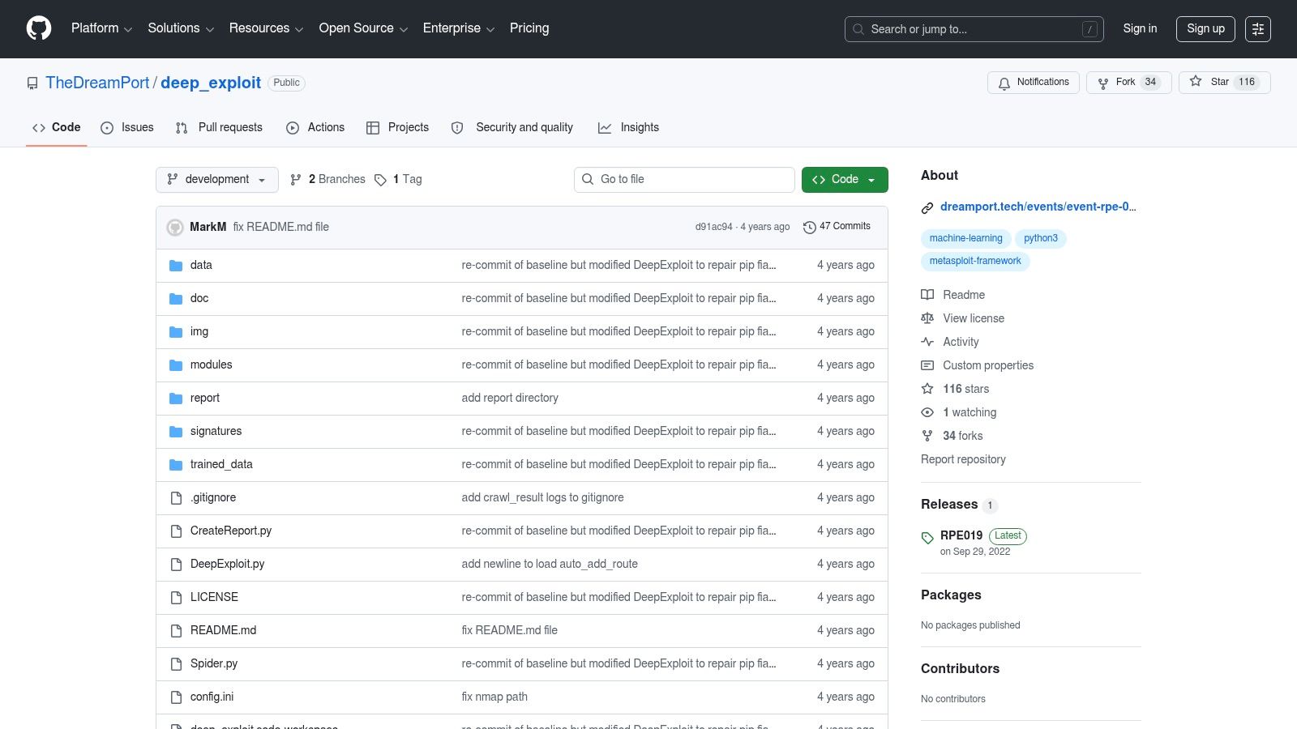The image size is (1297, 729).
Task: Select the README.md file icon
Action: [176, 631]
